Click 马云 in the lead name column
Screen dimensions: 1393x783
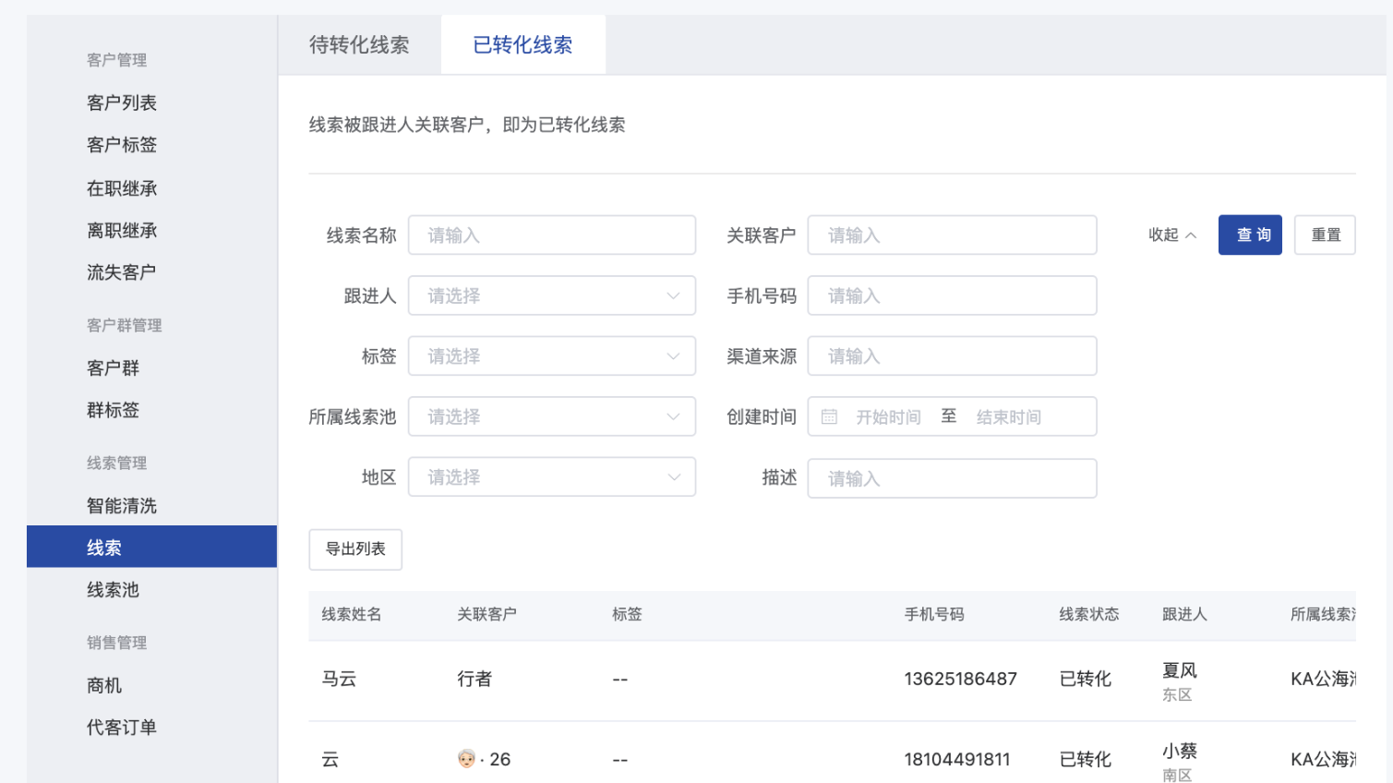click(x=339, y=679)
